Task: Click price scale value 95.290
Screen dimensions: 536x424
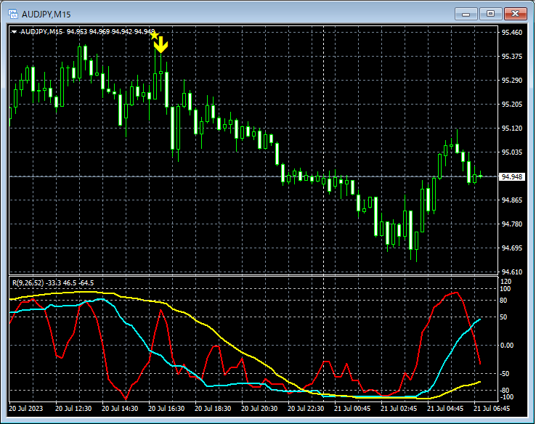Action: [x=512, y=81]
